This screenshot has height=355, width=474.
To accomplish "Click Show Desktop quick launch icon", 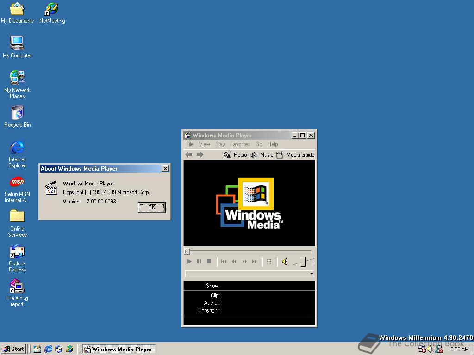I will (x=37, y=349).
